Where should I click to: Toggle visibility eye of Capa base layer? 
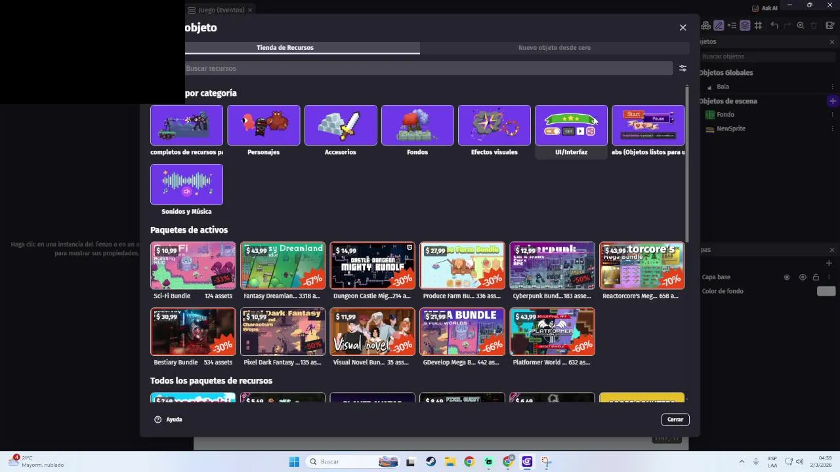803,277
